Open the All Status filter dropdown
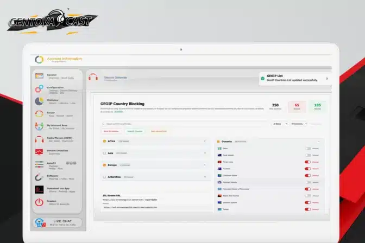365x243 pixels. pos(279,124)
